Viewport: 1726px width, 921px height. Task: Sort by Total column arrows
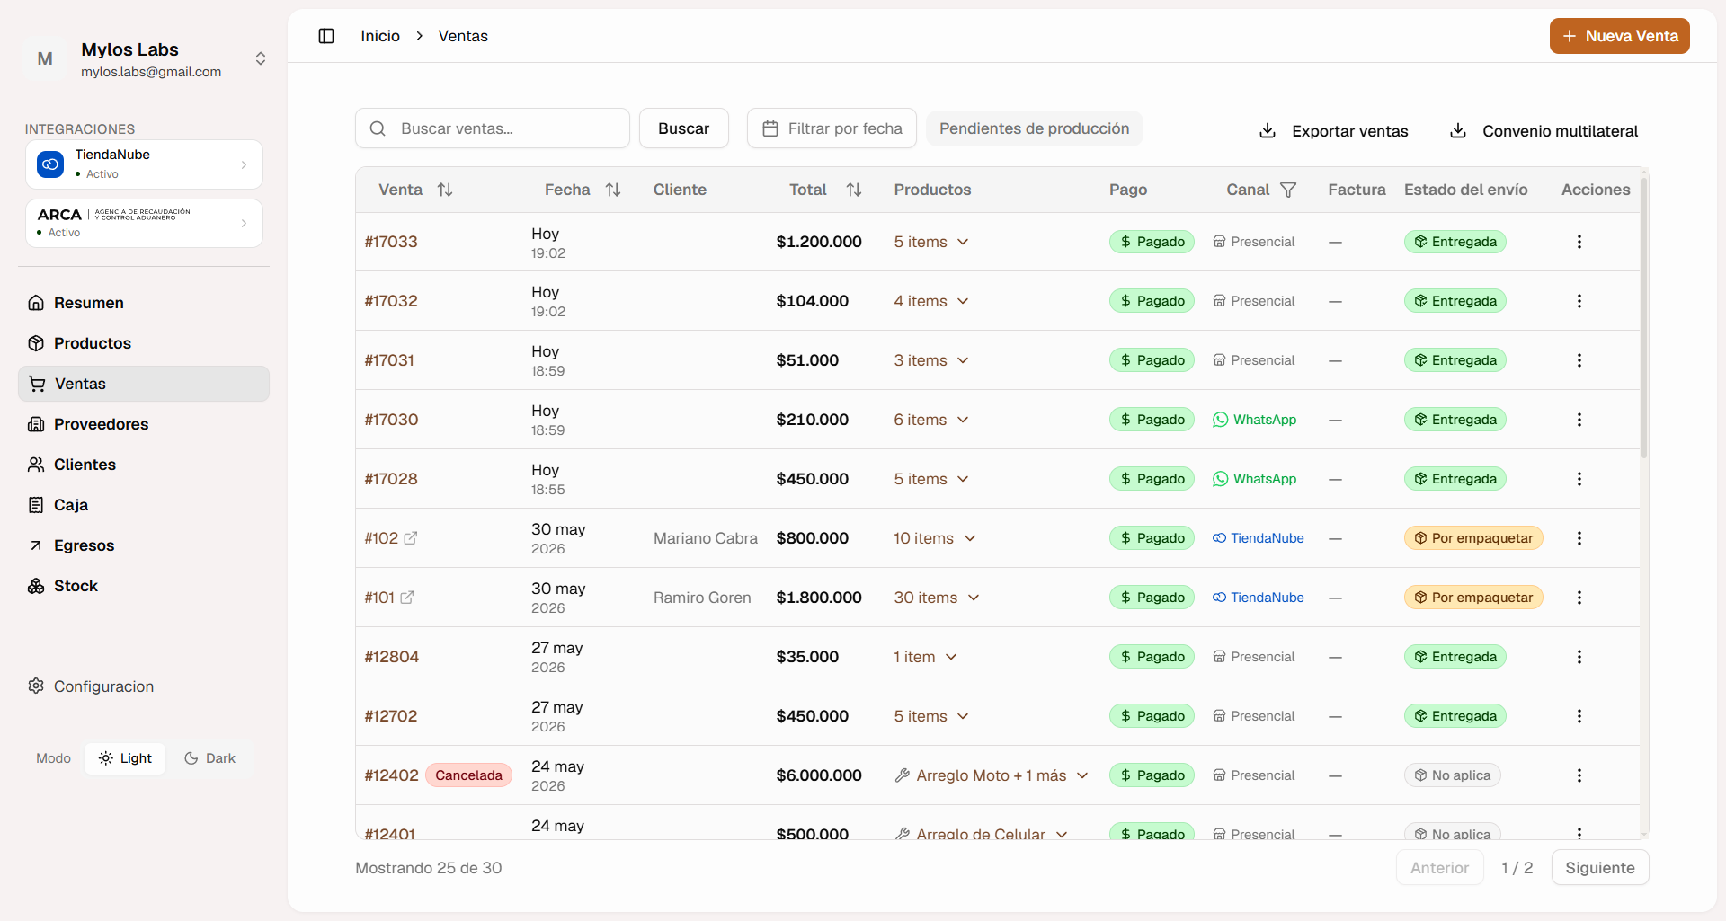(854, 190)
